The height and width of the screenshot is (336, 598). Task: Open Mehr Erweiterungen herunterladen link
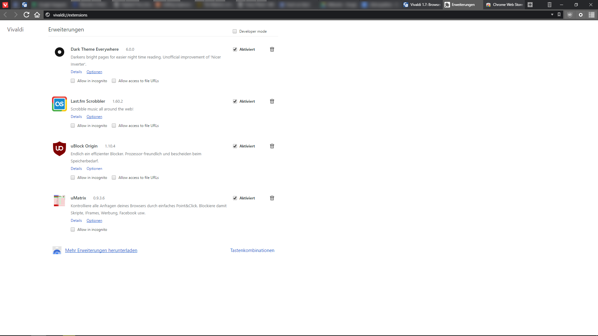tap(101, 250)
